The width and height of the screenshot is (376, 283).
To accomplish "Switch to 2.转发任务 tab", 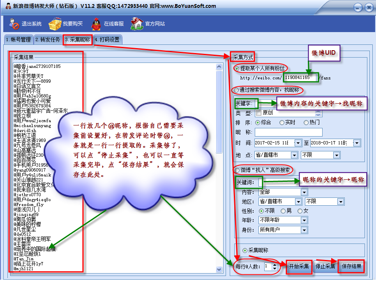I will (x=48, y=39).
